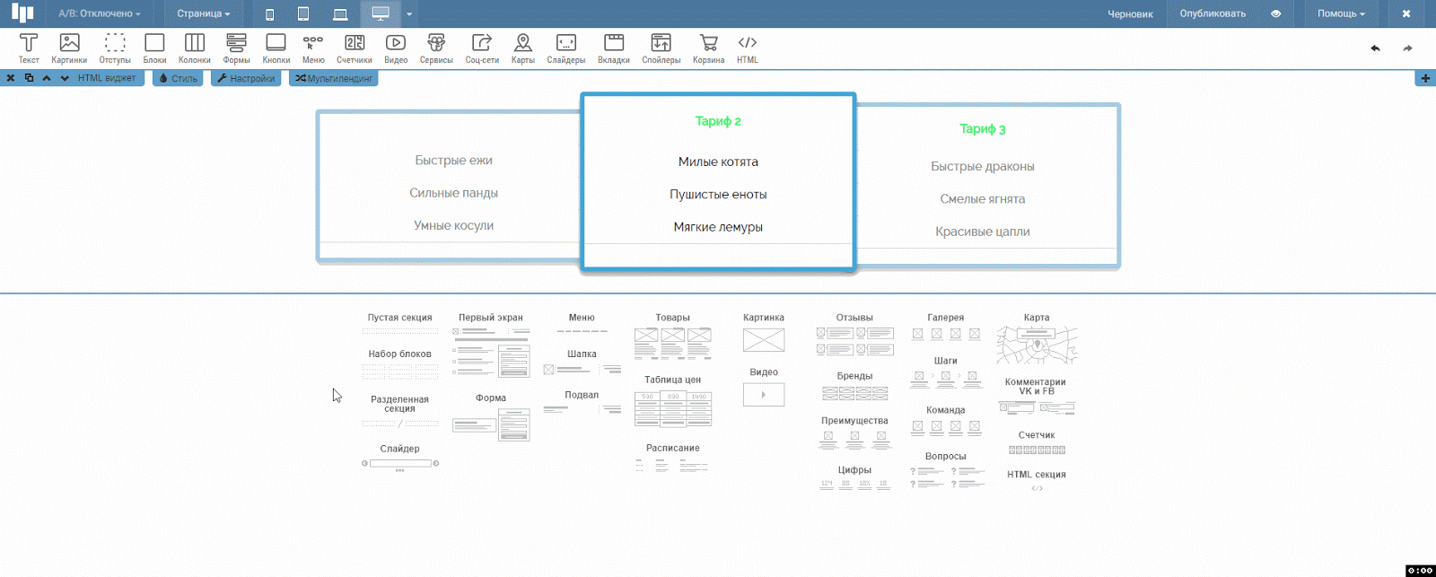
Task: Open the Помощь help dropdown
Action: tap(1341, 13)
